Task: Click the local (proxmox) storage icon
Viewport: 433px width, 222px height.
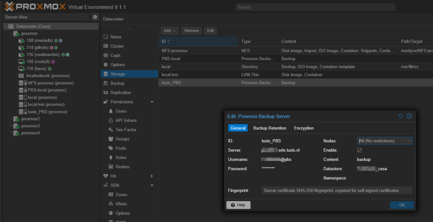Action: coord(23,97)
